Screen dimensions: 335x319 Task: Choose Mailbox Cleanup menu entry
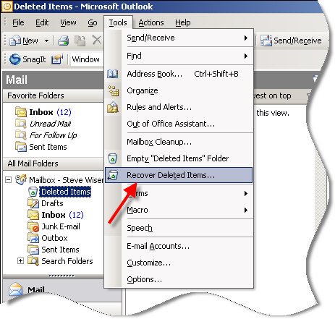[179, 142]
